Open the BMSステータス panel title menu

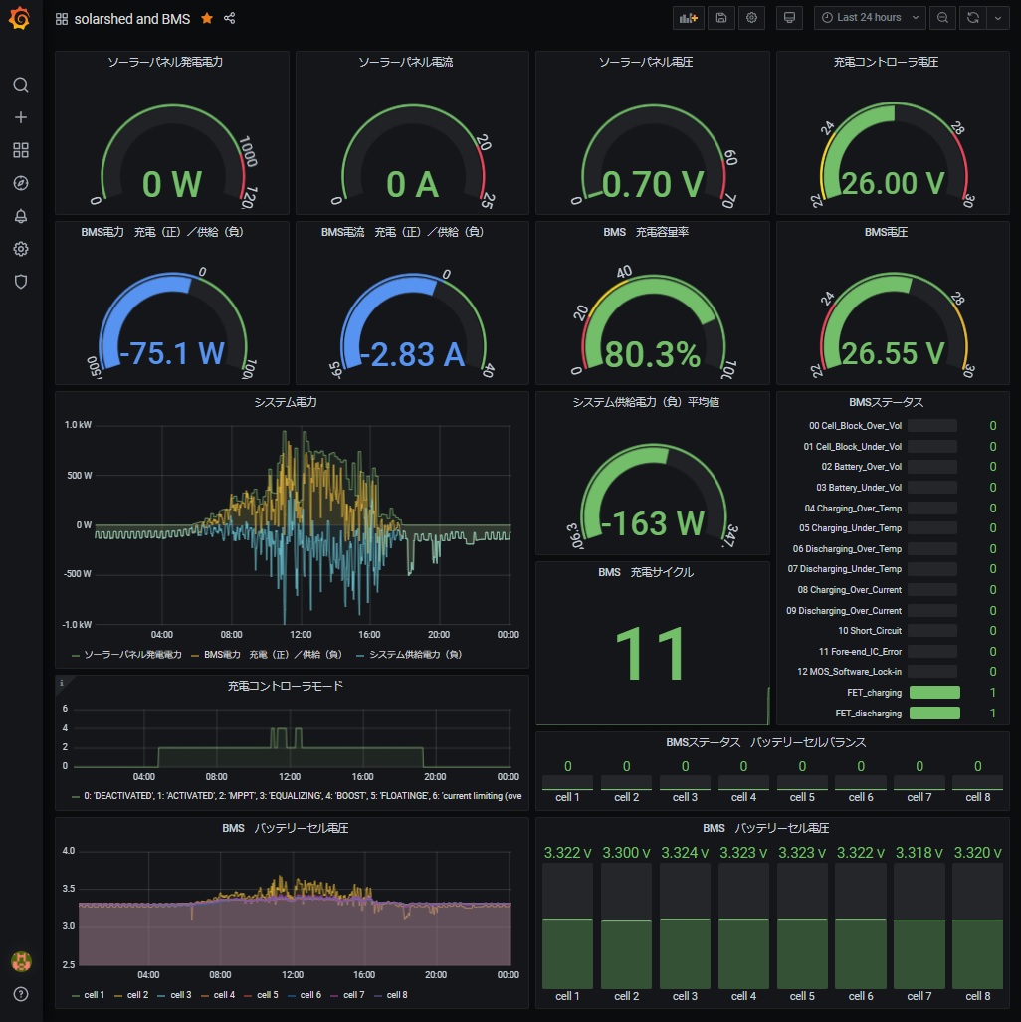[886, 402]
